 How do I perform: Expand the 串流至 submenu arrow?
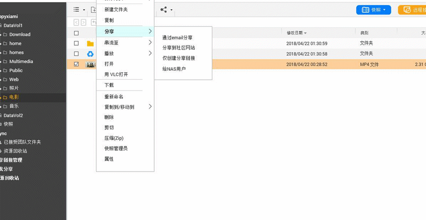click(150, 43)
